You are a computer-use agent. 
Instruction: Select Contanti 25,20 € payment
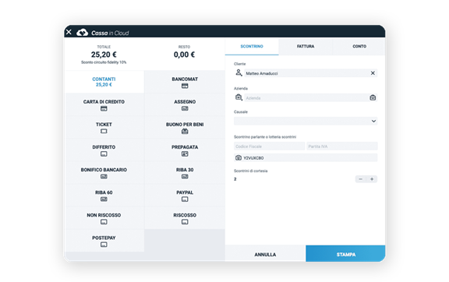104,82
